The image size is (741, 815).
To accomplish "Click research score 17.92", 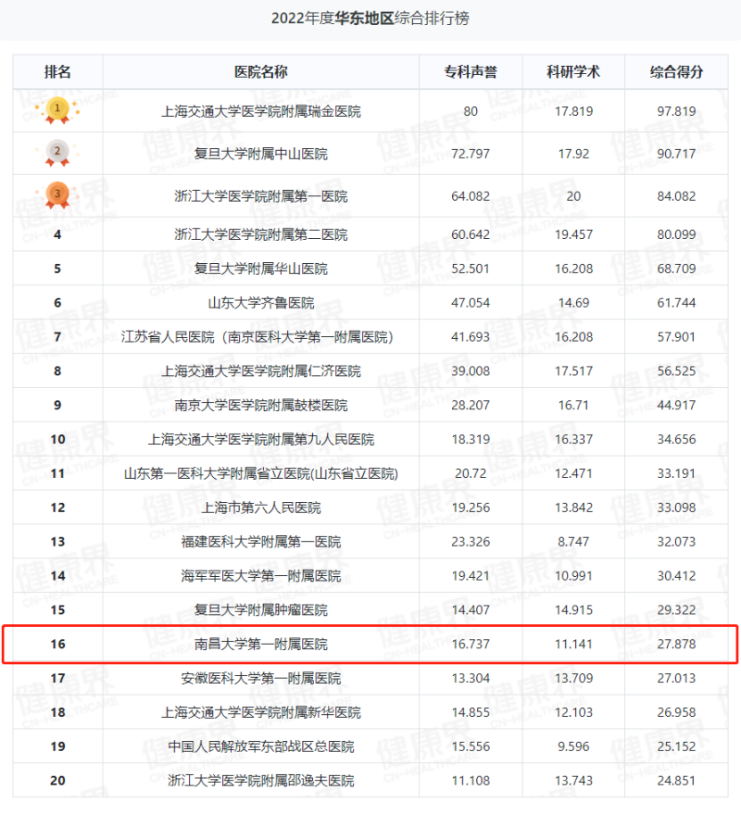I will click(573, 154).
